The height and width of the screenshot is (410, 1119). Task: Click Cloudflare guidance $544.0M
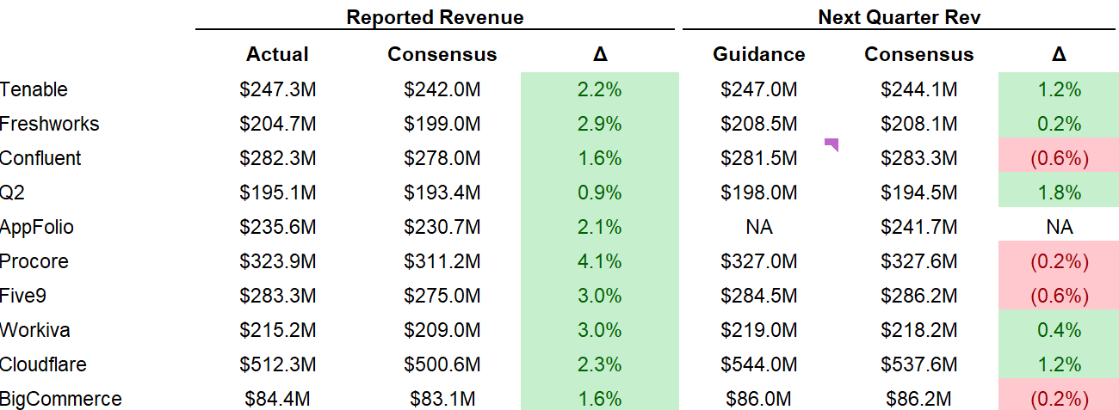759,364
